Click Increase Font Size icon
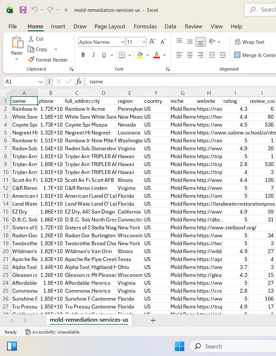This screenshot has width=276, height=356. [152, 42]
